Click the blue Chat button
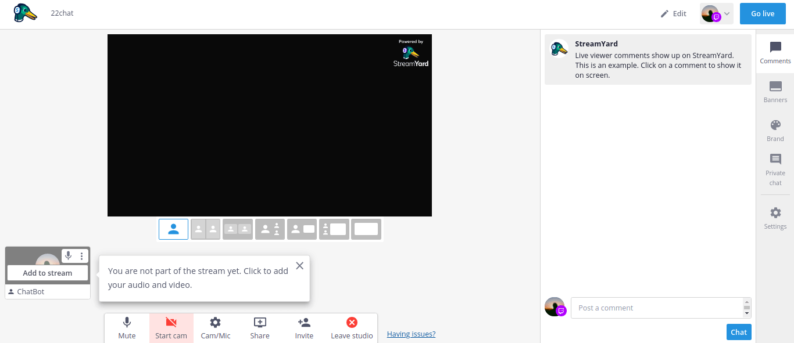This screenshot has height=343, width=794. [739, 332]
